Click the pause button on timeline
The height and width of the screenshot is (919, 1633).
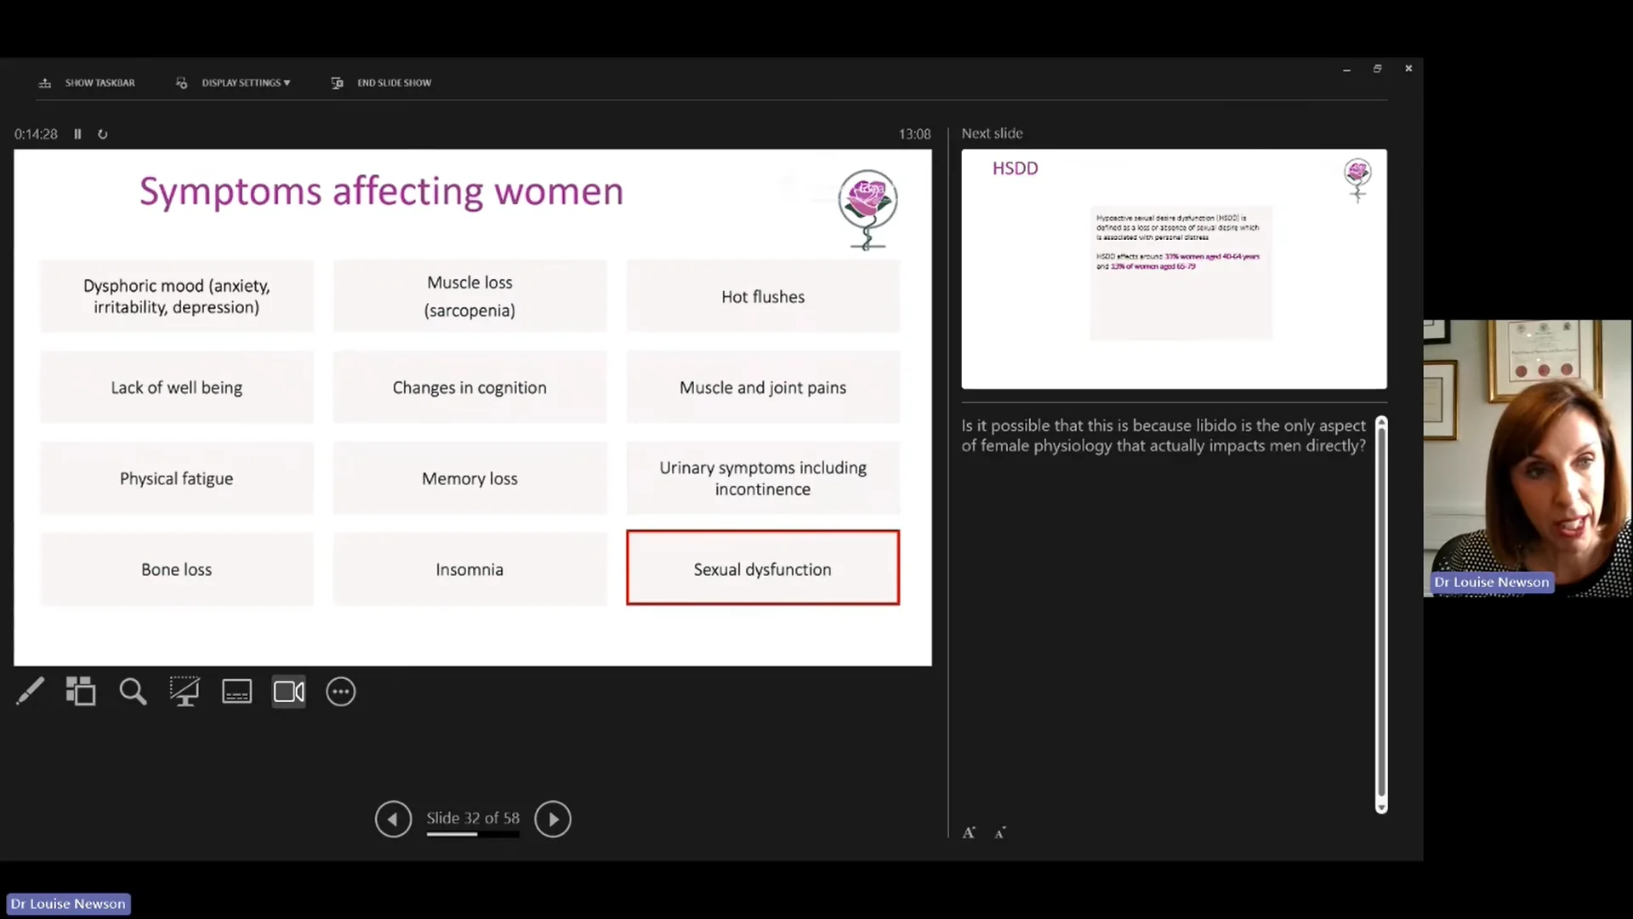(77, 134)
